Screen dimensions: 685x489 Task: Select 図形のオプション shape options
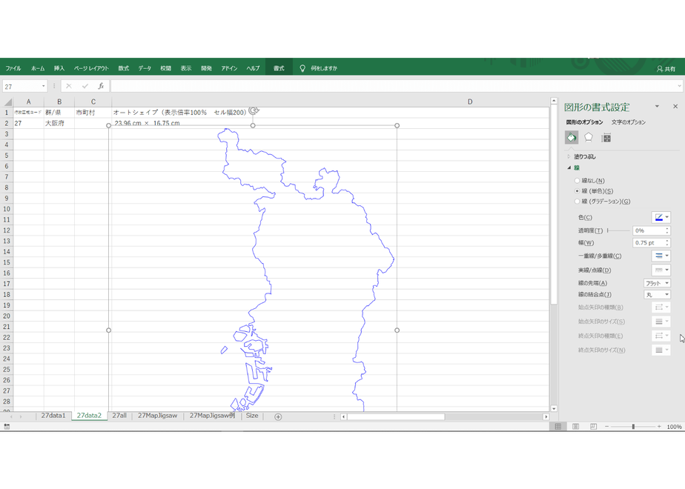pos(584,122)
